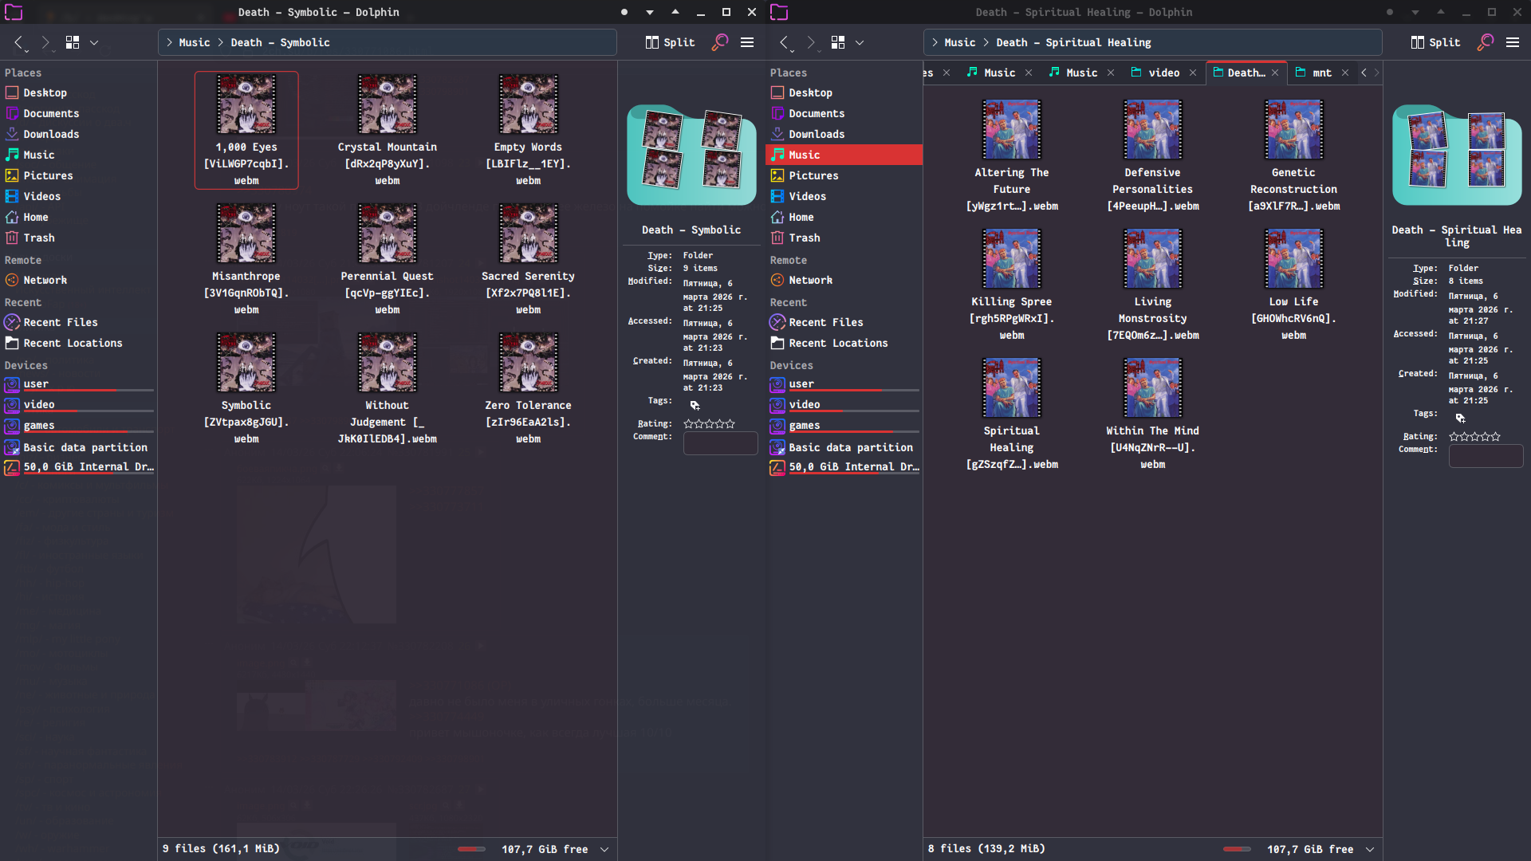Open Recent Files in left Places panel

(60, 322)
